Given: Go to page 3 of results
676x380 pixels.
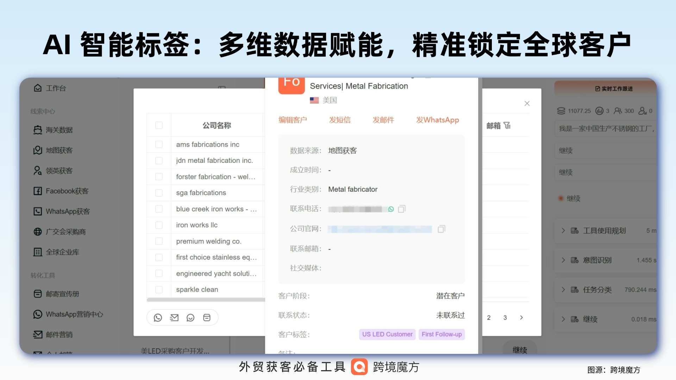Looking at the screenshot, I should click(x=505, y=318).
